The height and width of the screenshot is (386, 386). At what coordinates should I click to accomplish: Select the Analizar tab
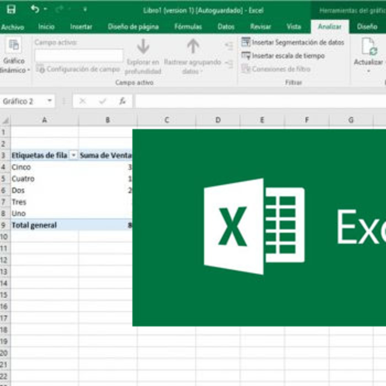tap(330, 27)
